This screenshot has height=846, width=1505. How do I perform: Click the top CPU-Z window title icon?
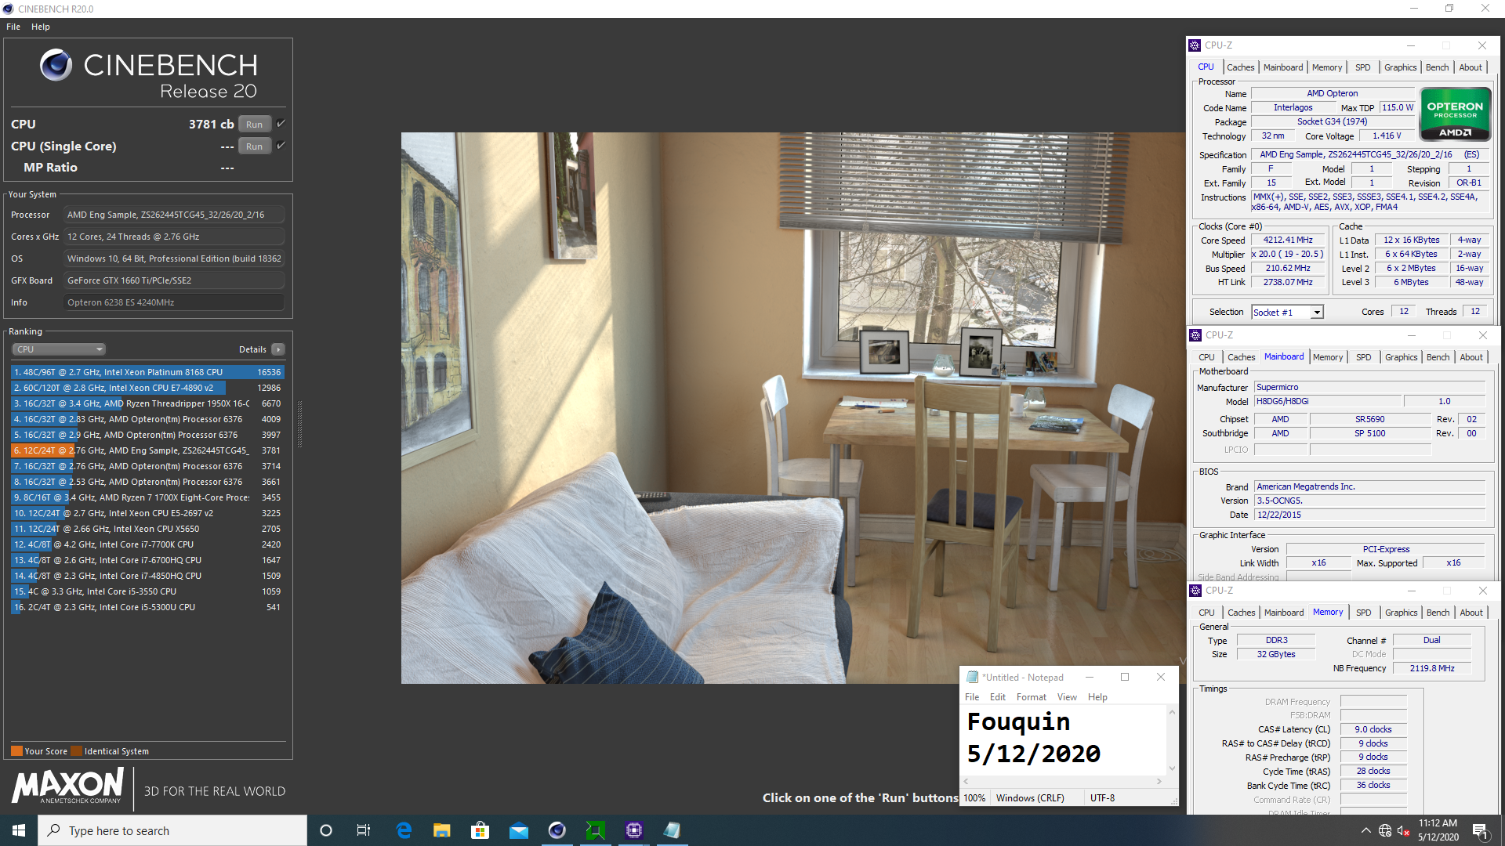click(x=1195, y=45)
